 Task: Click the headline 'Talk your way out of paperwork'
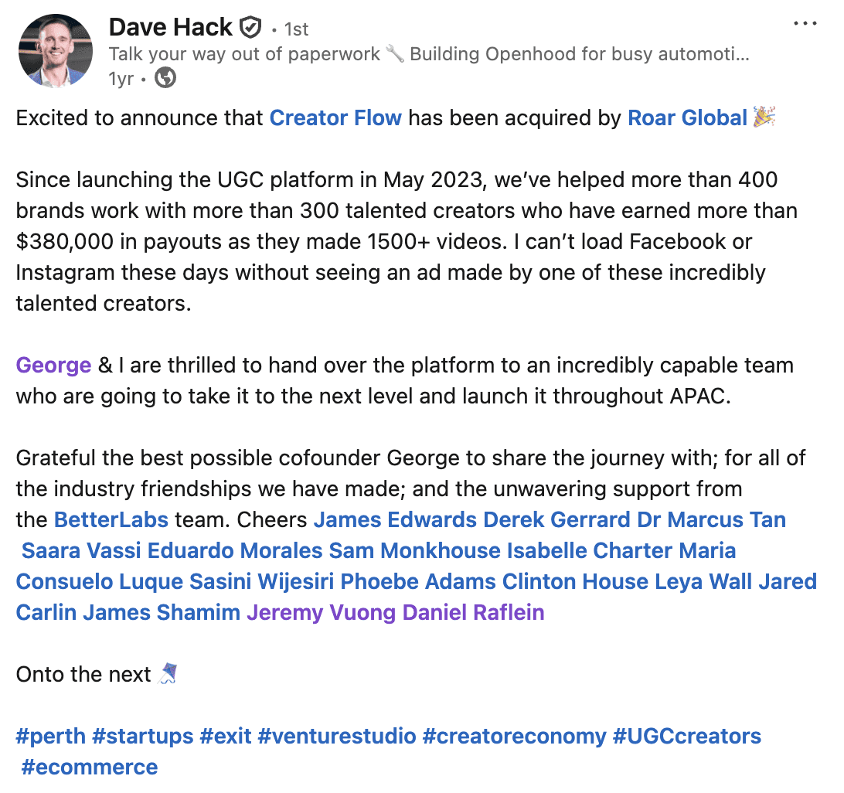click(244, 54)
